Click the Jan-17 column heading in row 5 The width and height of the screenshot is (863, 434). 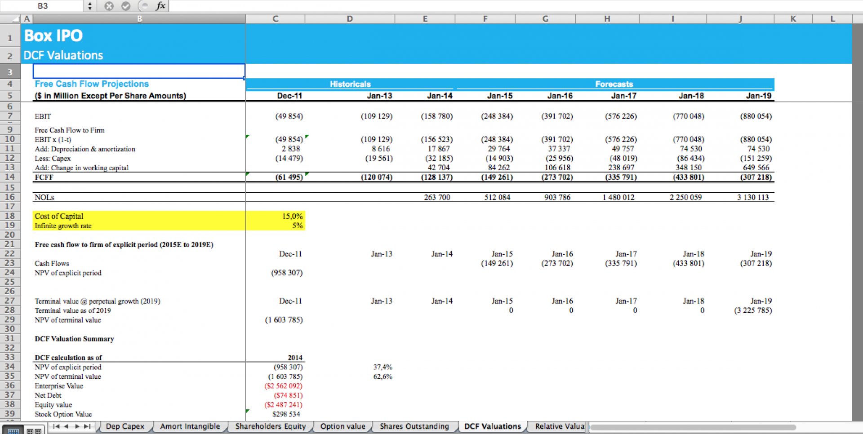pos(623,96)
